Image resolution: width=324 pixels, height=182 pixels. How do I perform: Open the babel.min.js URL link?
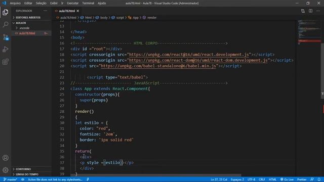tap(158, 66)
